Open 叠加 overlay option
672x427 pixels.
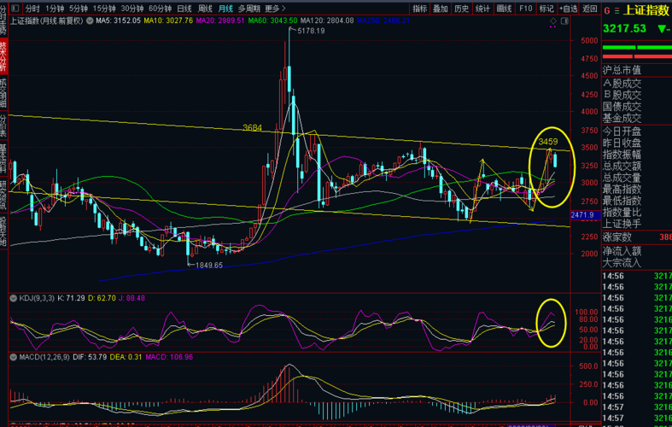pyautogui.click(x=441, y=8)
